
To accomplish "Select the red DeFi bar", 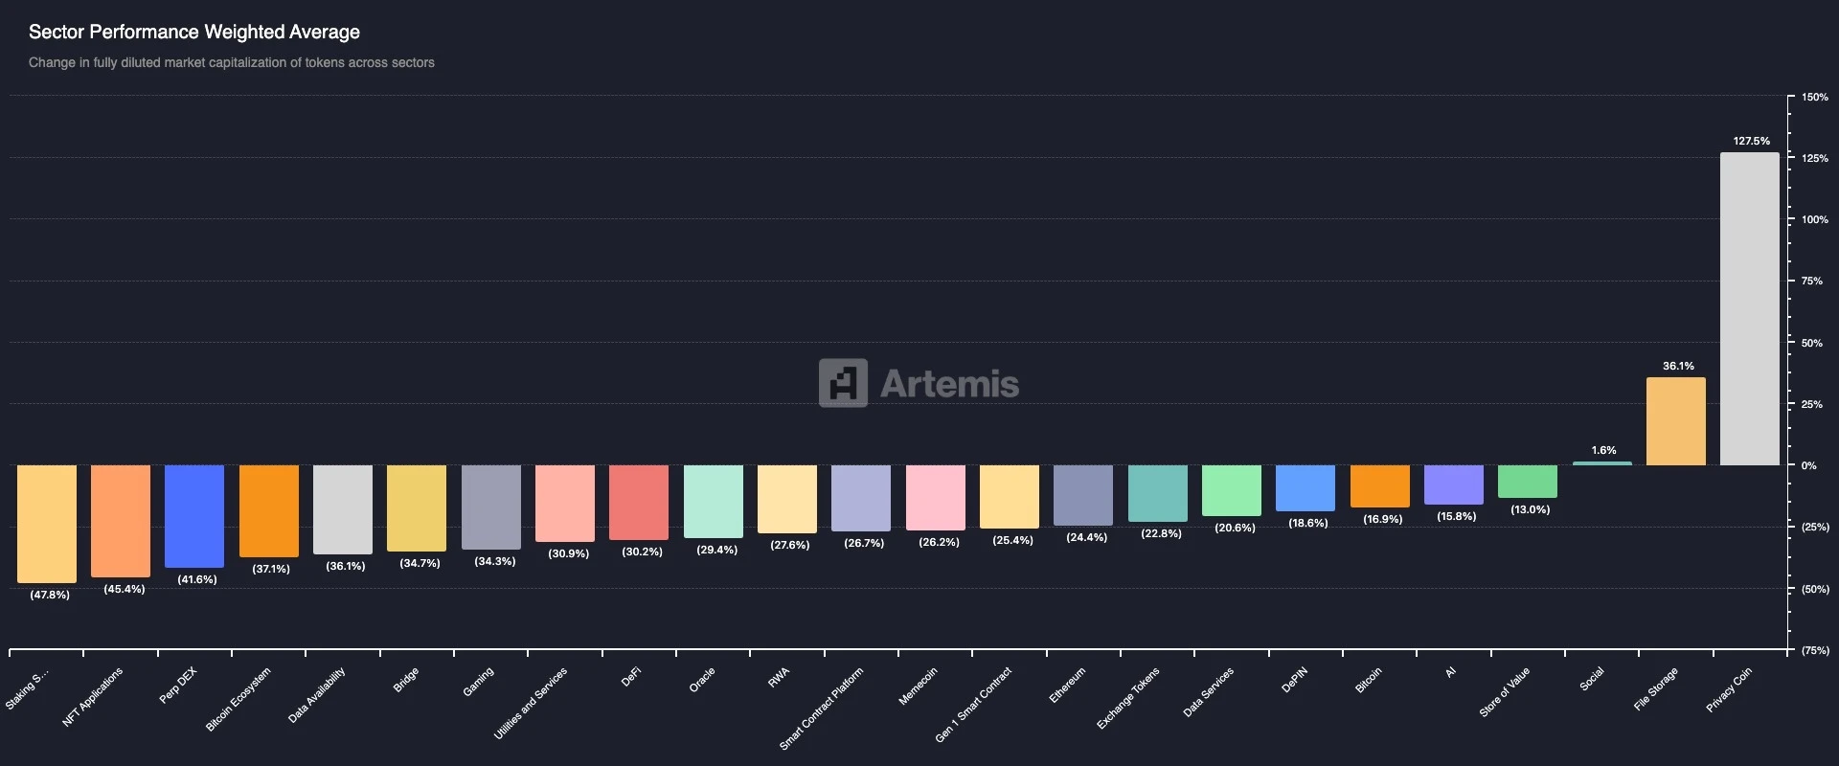I will click(639, 503).
